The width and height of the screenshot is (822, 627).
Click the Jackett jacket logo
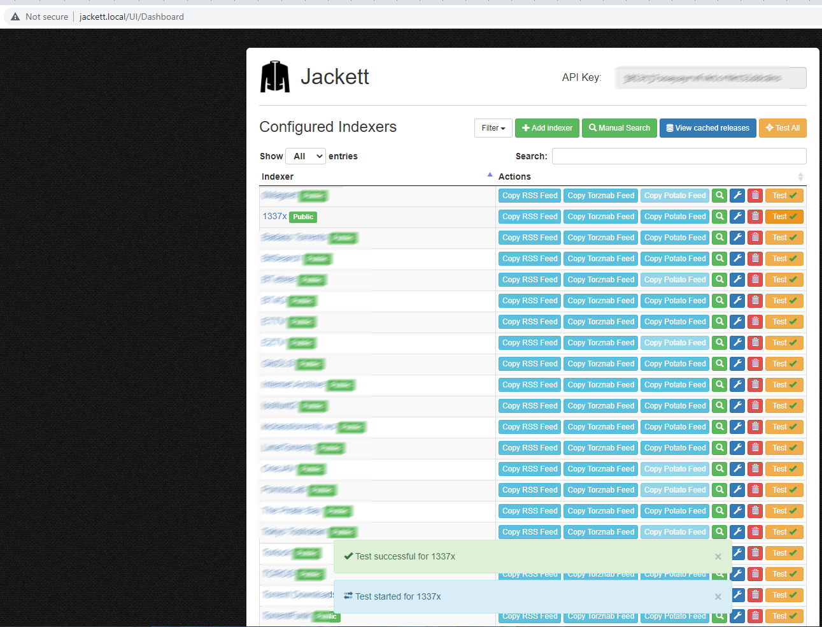pyautogui.click(x=275, y=77)
